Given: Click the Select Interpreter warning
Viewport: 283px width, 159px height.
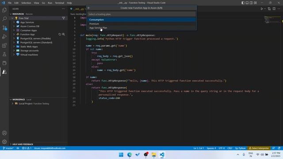Looking at the screenshot, I should point(259,148).
